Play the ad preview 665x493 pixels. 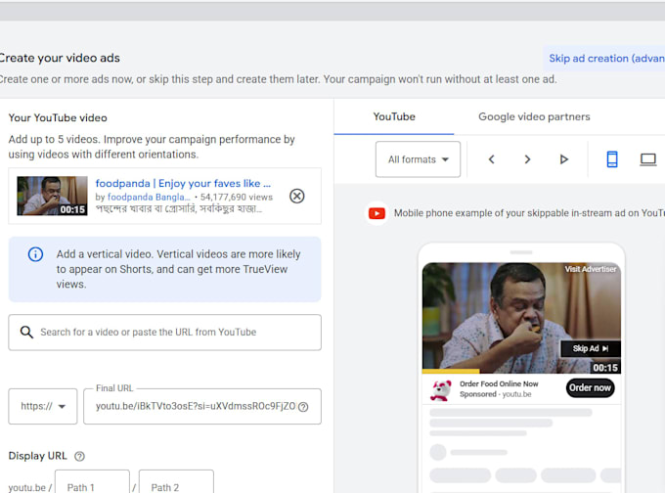[563, 159]
